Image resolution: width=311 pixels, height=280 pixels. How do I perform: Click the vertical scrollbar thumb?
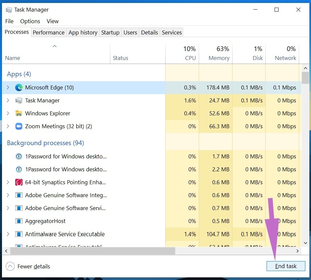click(305, 78)
